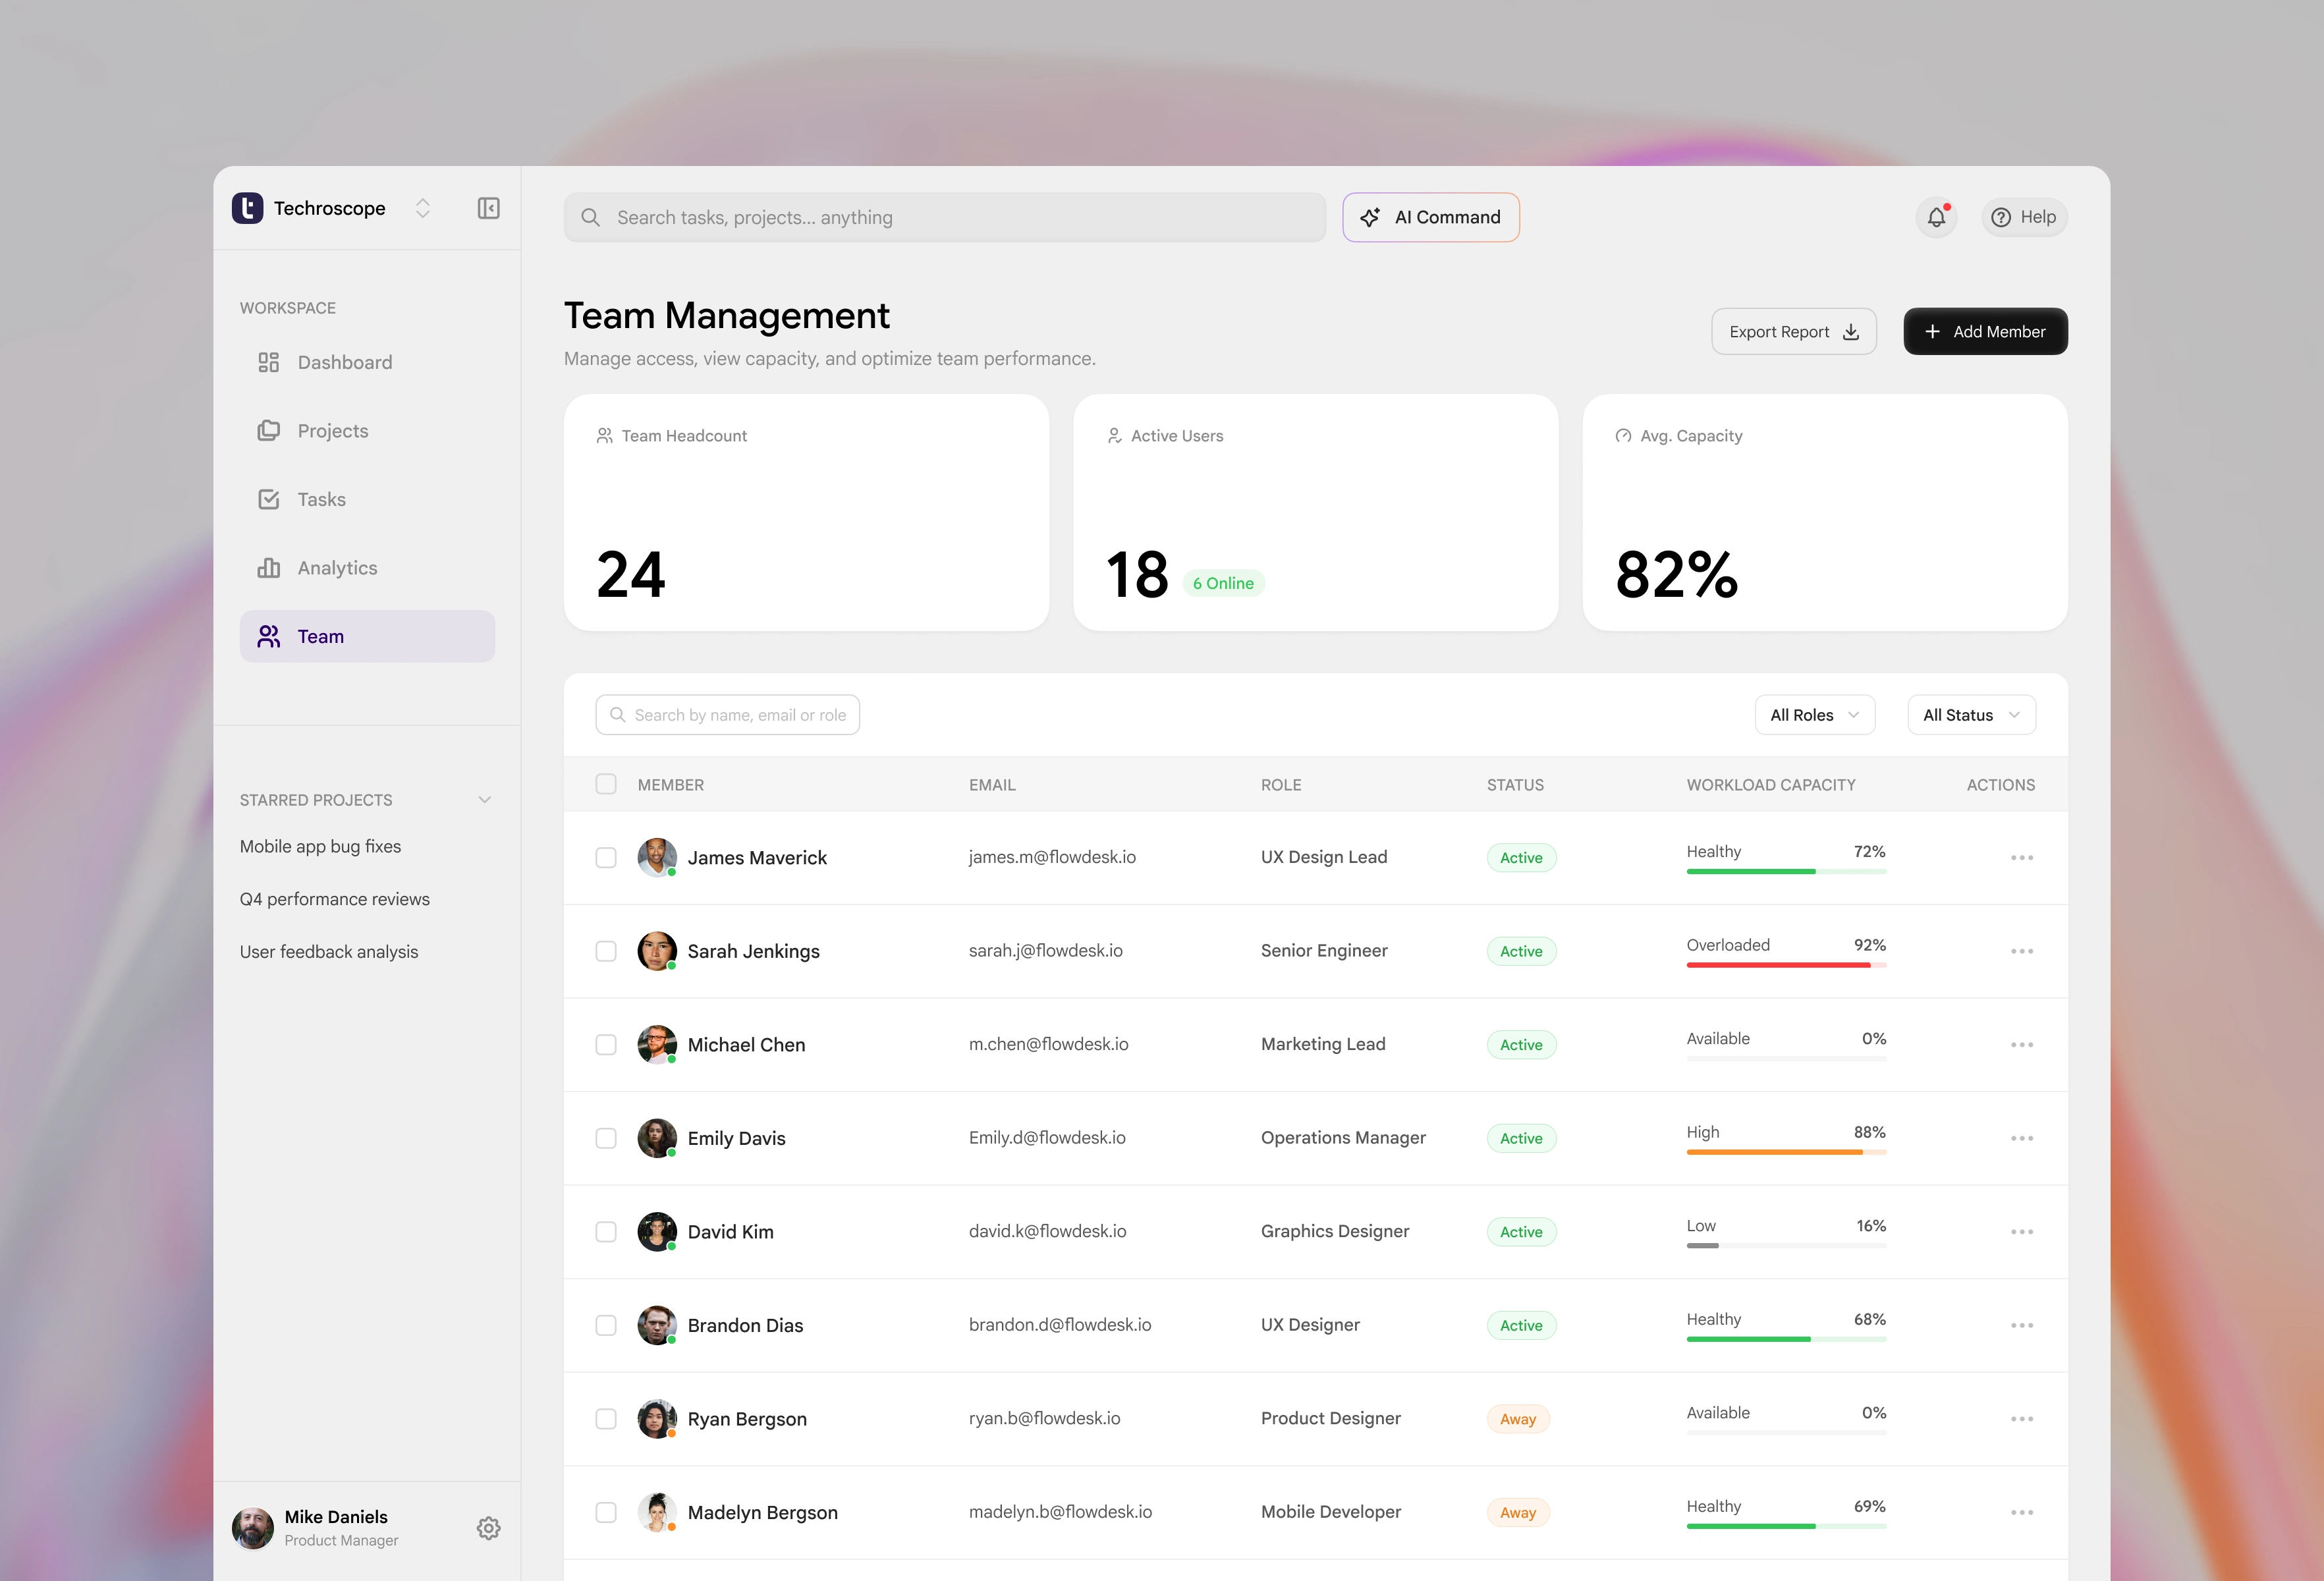Collapse the Starred Projects section chevron
This screenshot has width=2324, height=1581.
(x=485, y=800)
